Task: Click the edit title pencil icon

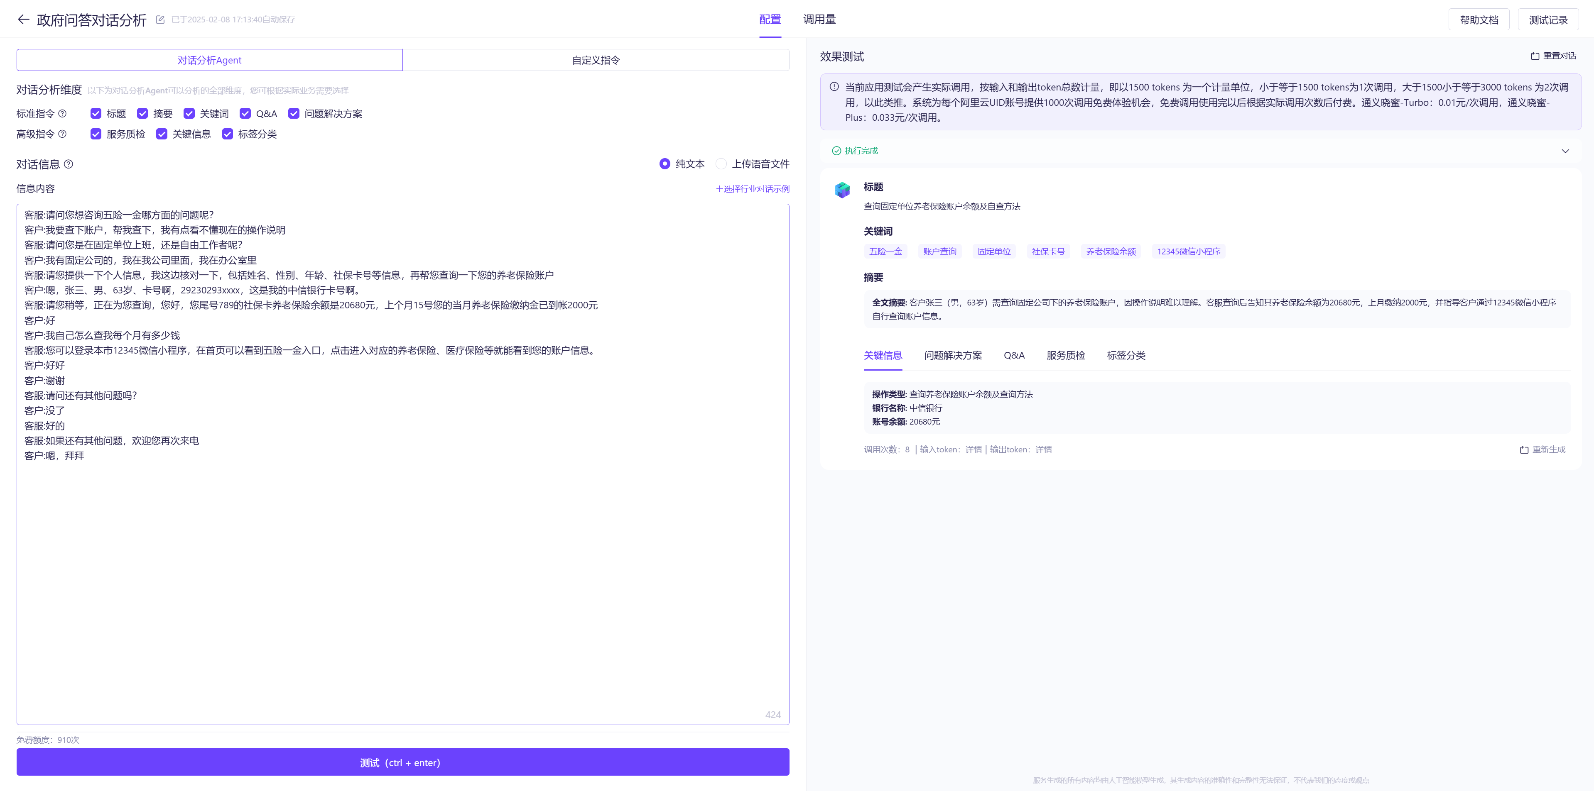Action: [160, 20]
